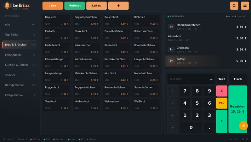The image size is (251, 142).
Task: Add new cashier with plus tab
Action: [119, 6]
